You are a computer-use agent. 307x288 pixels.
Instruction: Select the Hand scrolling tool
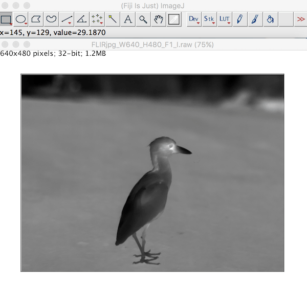[159, 19]
